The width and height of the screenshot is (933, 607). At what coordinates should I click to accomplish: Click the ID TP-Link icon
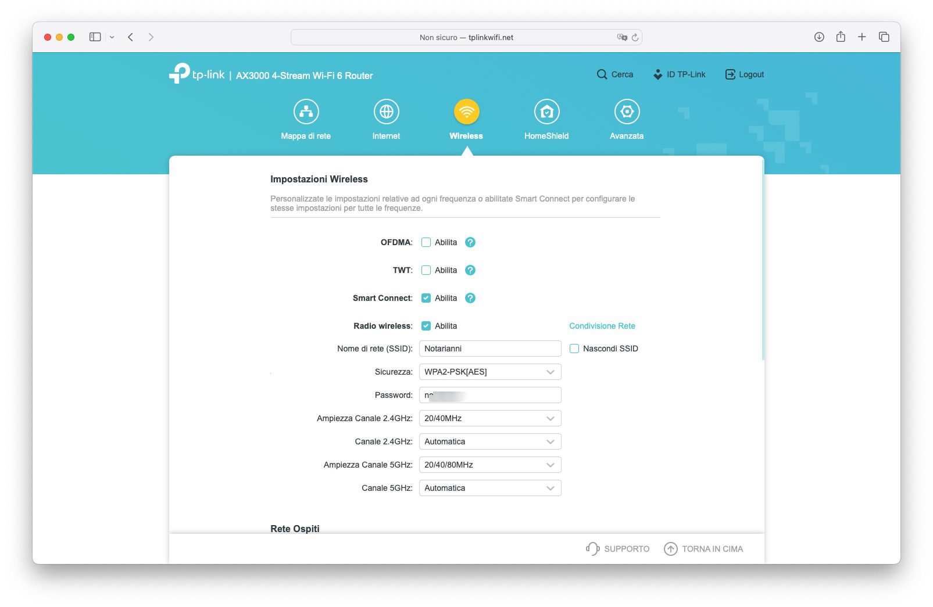tap(657, 74)
